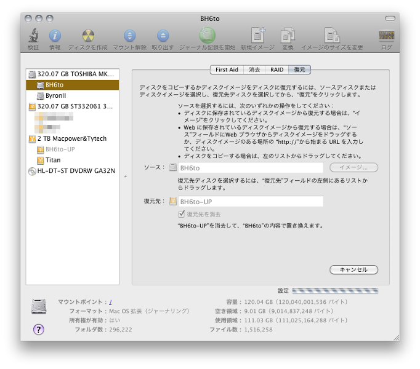Image resolution: width=420 pixels, height=369 pixels.
Task: Select the 320.07 GB TOSHIBA MK disk
Action: [72, 74]
